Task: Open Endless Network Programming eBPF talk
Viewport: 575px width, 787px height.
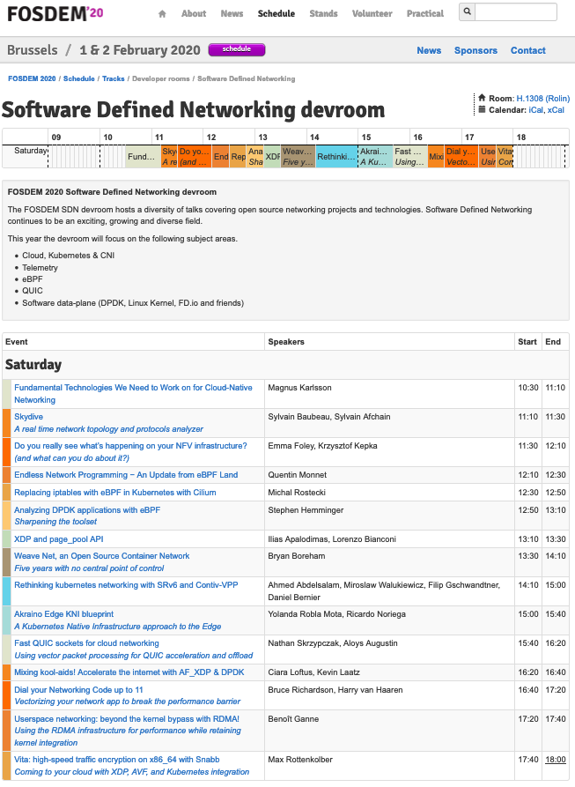Action: (126, 475)
